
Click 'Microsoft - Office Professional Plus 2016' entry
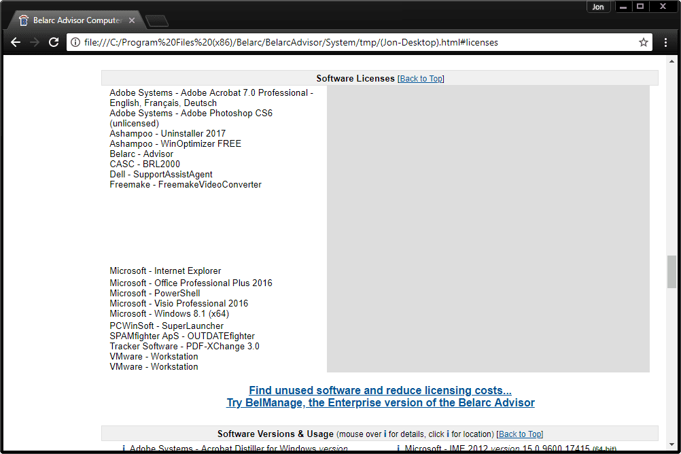pos(191,283)
